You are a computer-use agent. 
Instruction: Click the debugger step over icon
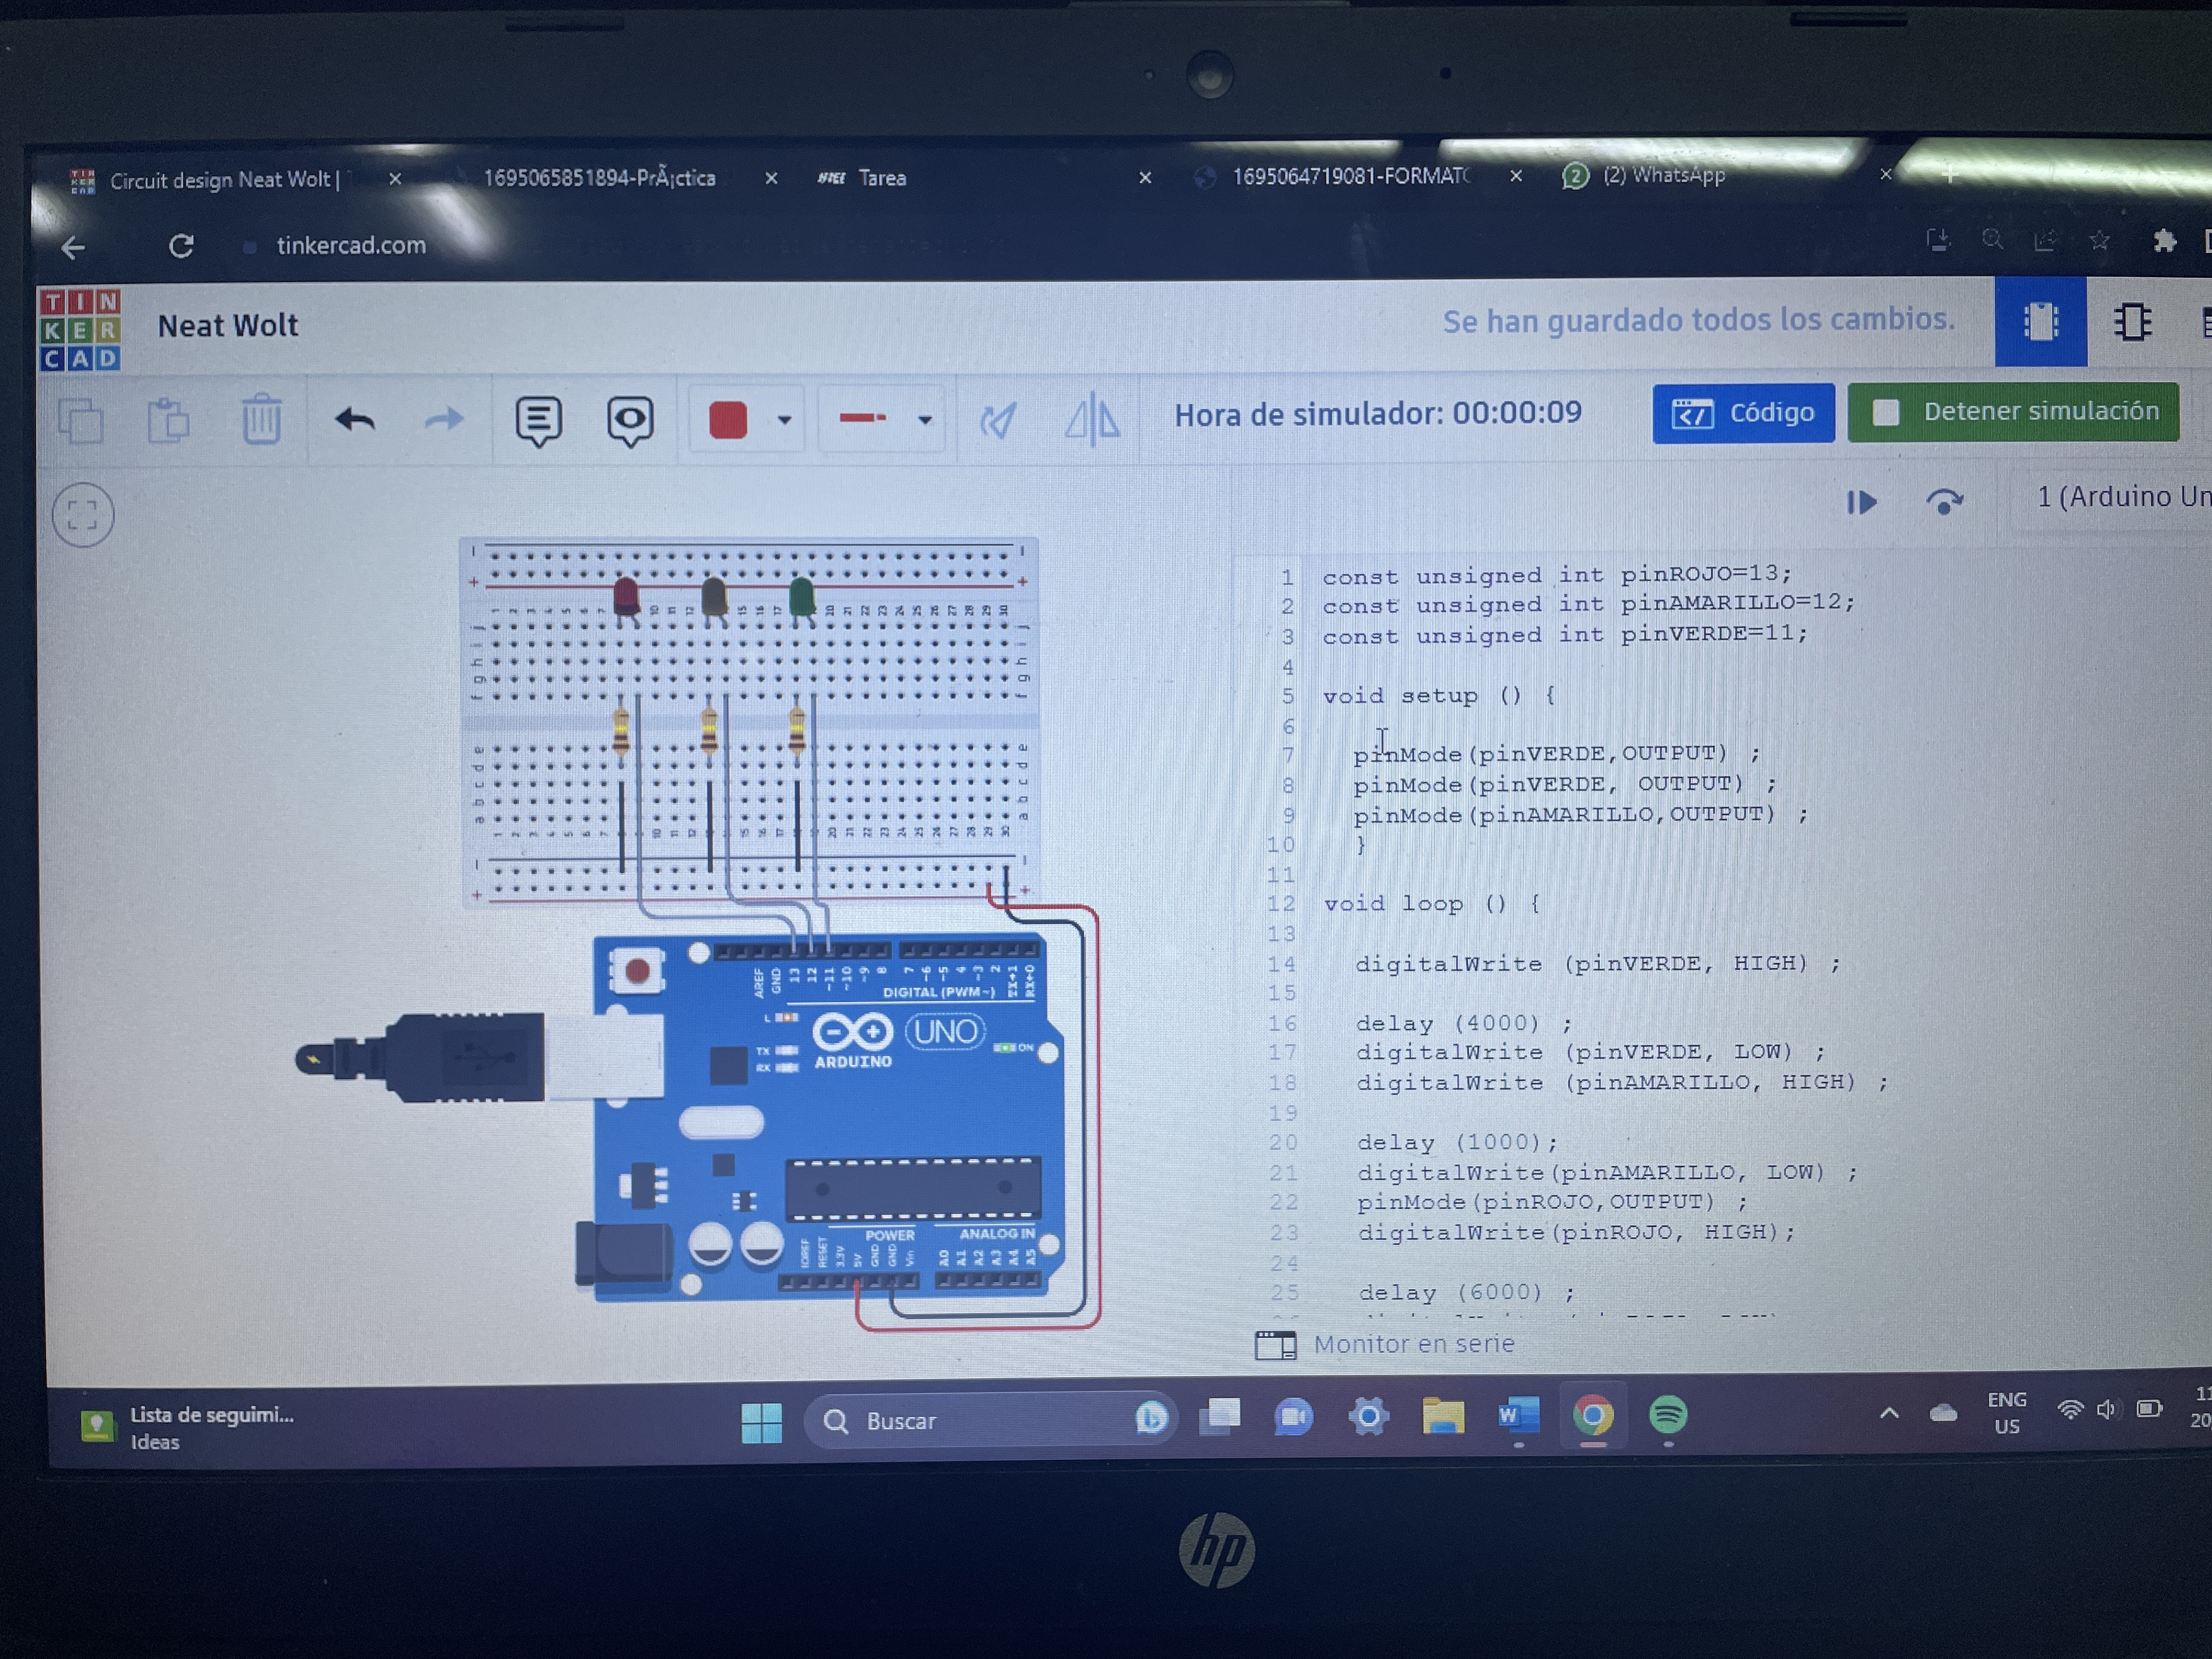point(1943,501)
